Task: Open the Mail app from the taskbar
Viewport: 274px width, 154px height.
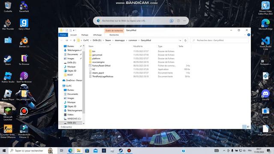Action: [95, 151]
